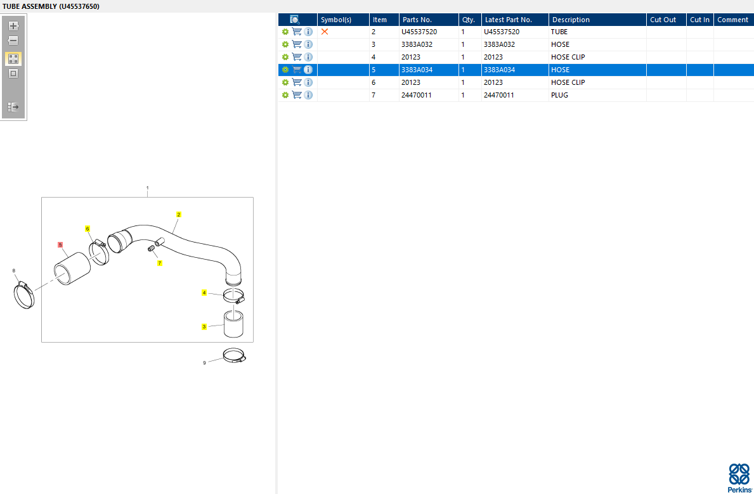Click callout 7 plug label on diagram
754x494 pixels.
point(160,263)
